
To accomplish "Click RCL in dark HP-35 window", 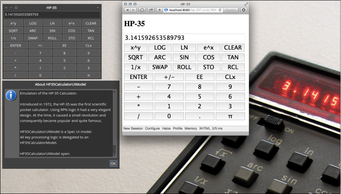I will [91, 38].
